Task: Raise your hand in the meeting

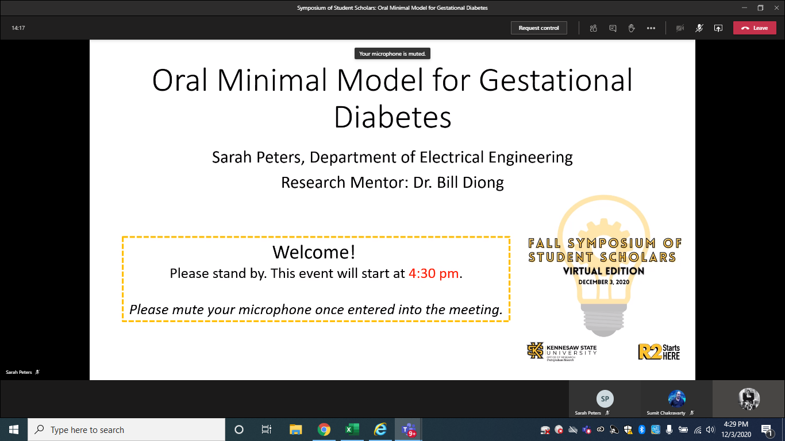Action: click(632, 28)
